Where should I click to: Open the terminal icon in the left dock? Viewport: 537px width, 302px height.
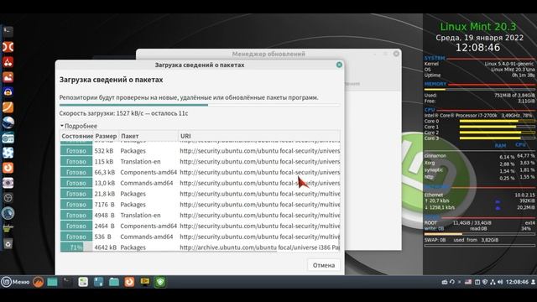pos(8,32)
